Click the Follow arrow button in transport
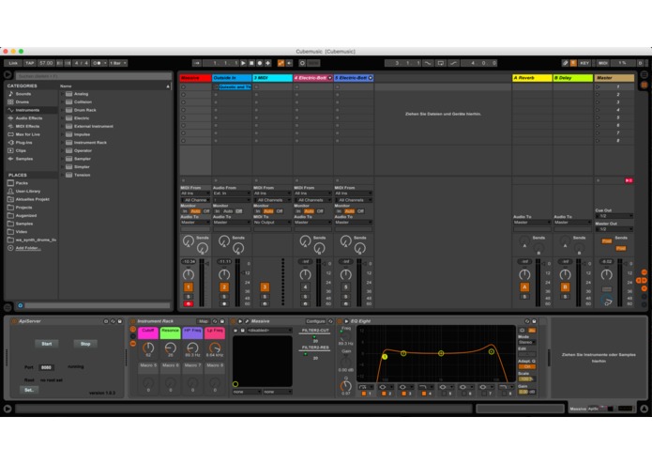The image size is (652, 464). tap(197, 63)
